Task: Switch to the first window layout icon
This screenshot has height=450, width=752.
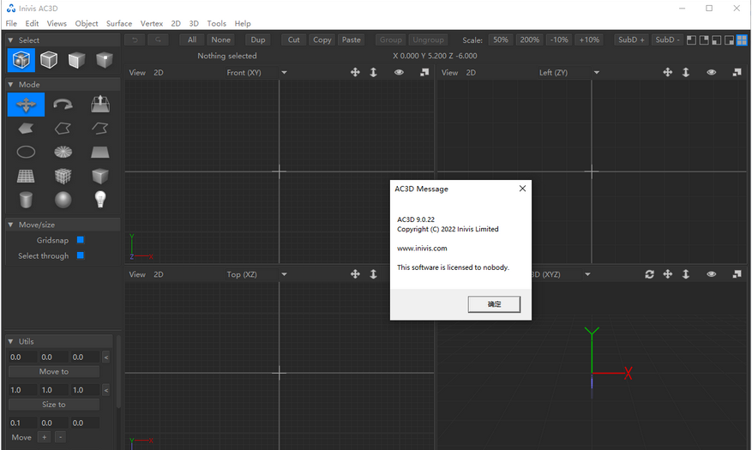Action: pyautogui.click(x=691, y=40)
